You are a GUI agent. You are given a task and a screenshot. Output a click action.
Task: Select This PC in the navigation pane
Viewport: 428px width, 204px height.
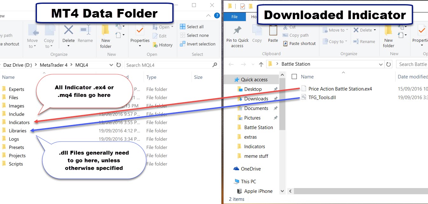click(248, 182)
